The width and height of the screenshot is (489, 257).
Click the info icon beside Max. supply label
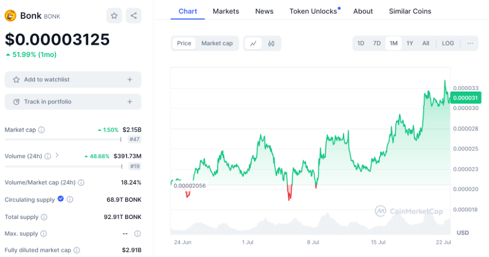tap(44, 233)
